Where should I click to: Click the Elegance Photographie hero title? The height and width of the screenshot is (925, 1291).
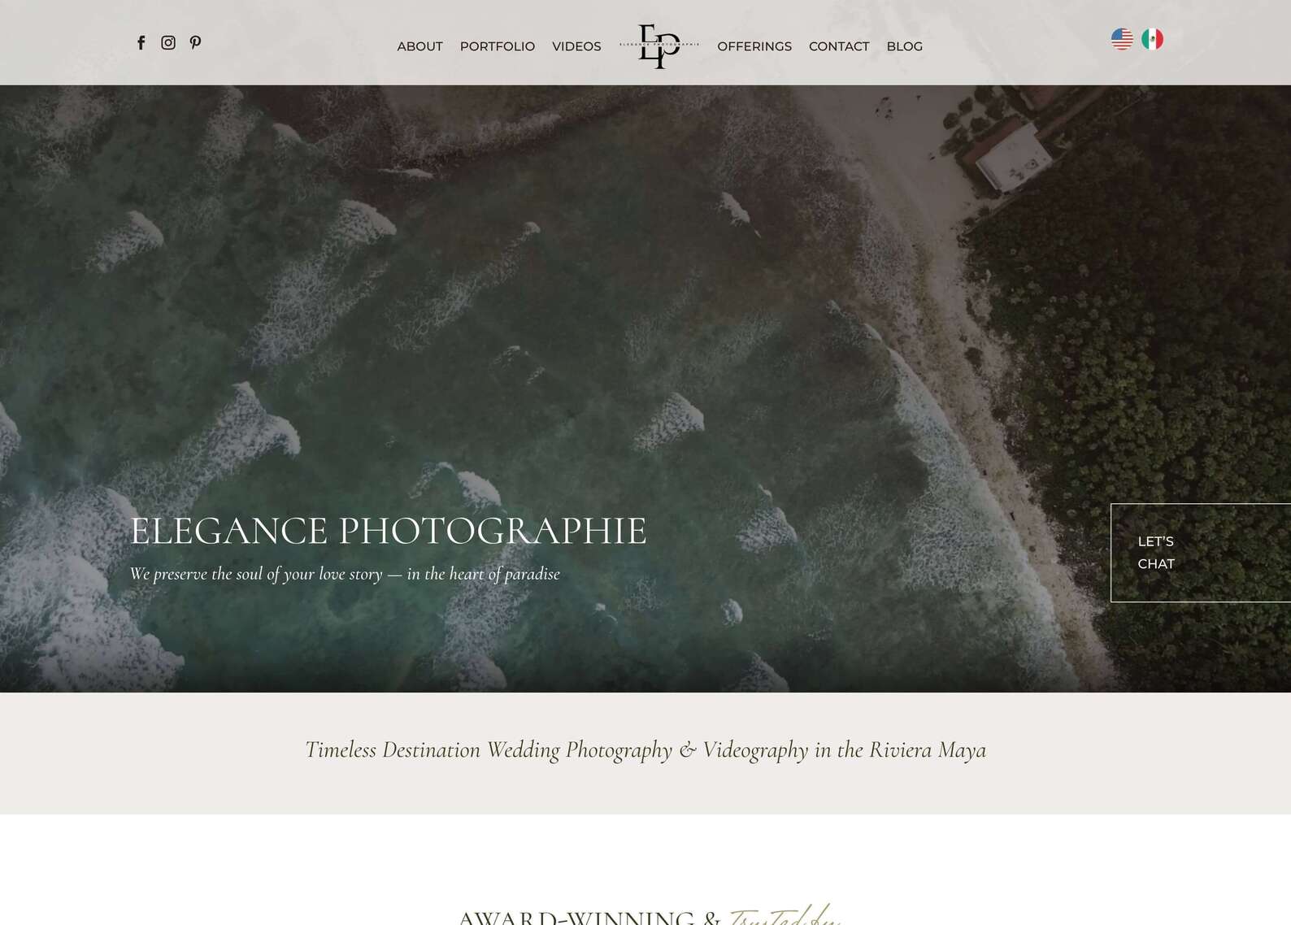(x=389, y=531)
